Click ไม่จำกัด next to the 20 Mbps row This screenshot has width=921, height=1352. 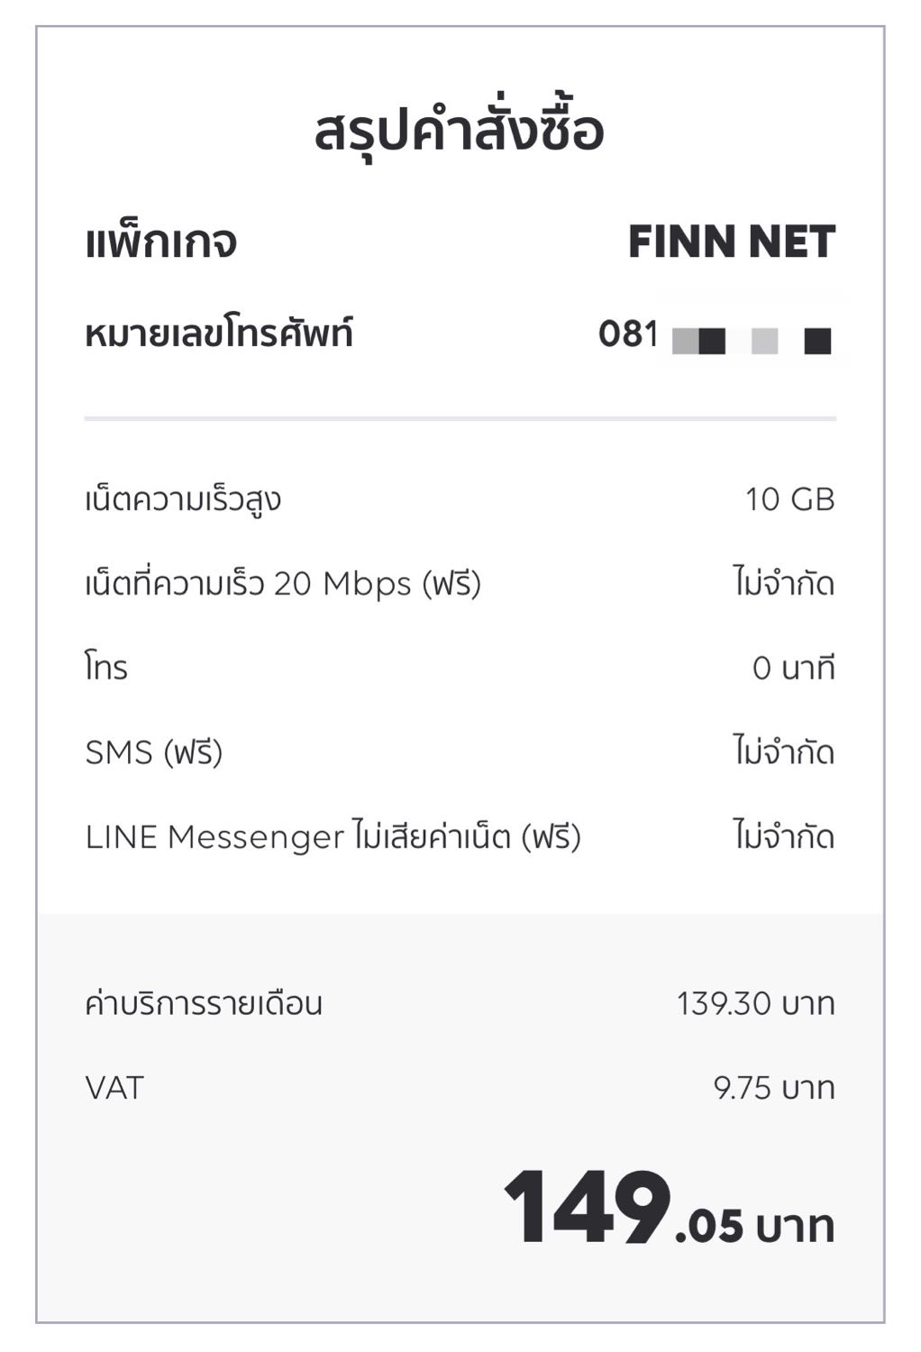click(x=784, y=583)
